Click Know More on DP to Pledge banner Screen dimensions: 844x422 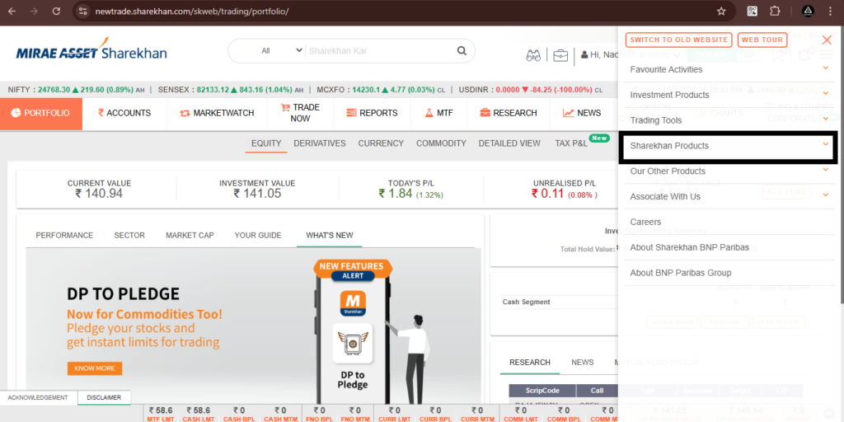95,368
